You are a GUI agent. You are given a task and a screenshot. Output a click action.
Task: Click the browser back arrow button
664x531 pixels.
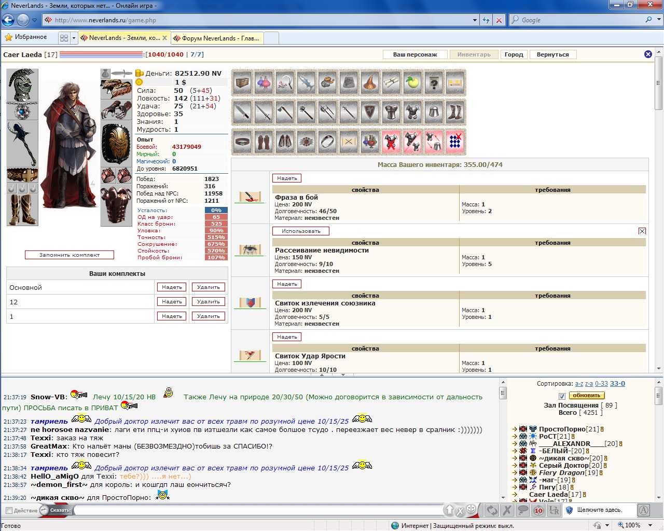click(x=8, y=20)
